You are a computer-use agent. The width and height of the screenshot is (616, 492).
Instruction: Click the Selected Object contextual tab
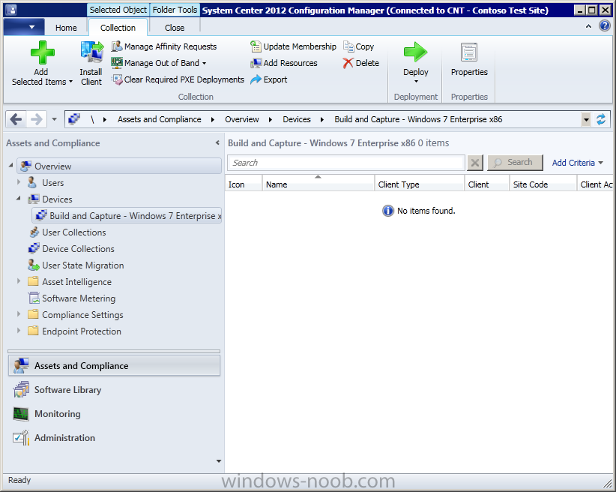pos(118,10)
